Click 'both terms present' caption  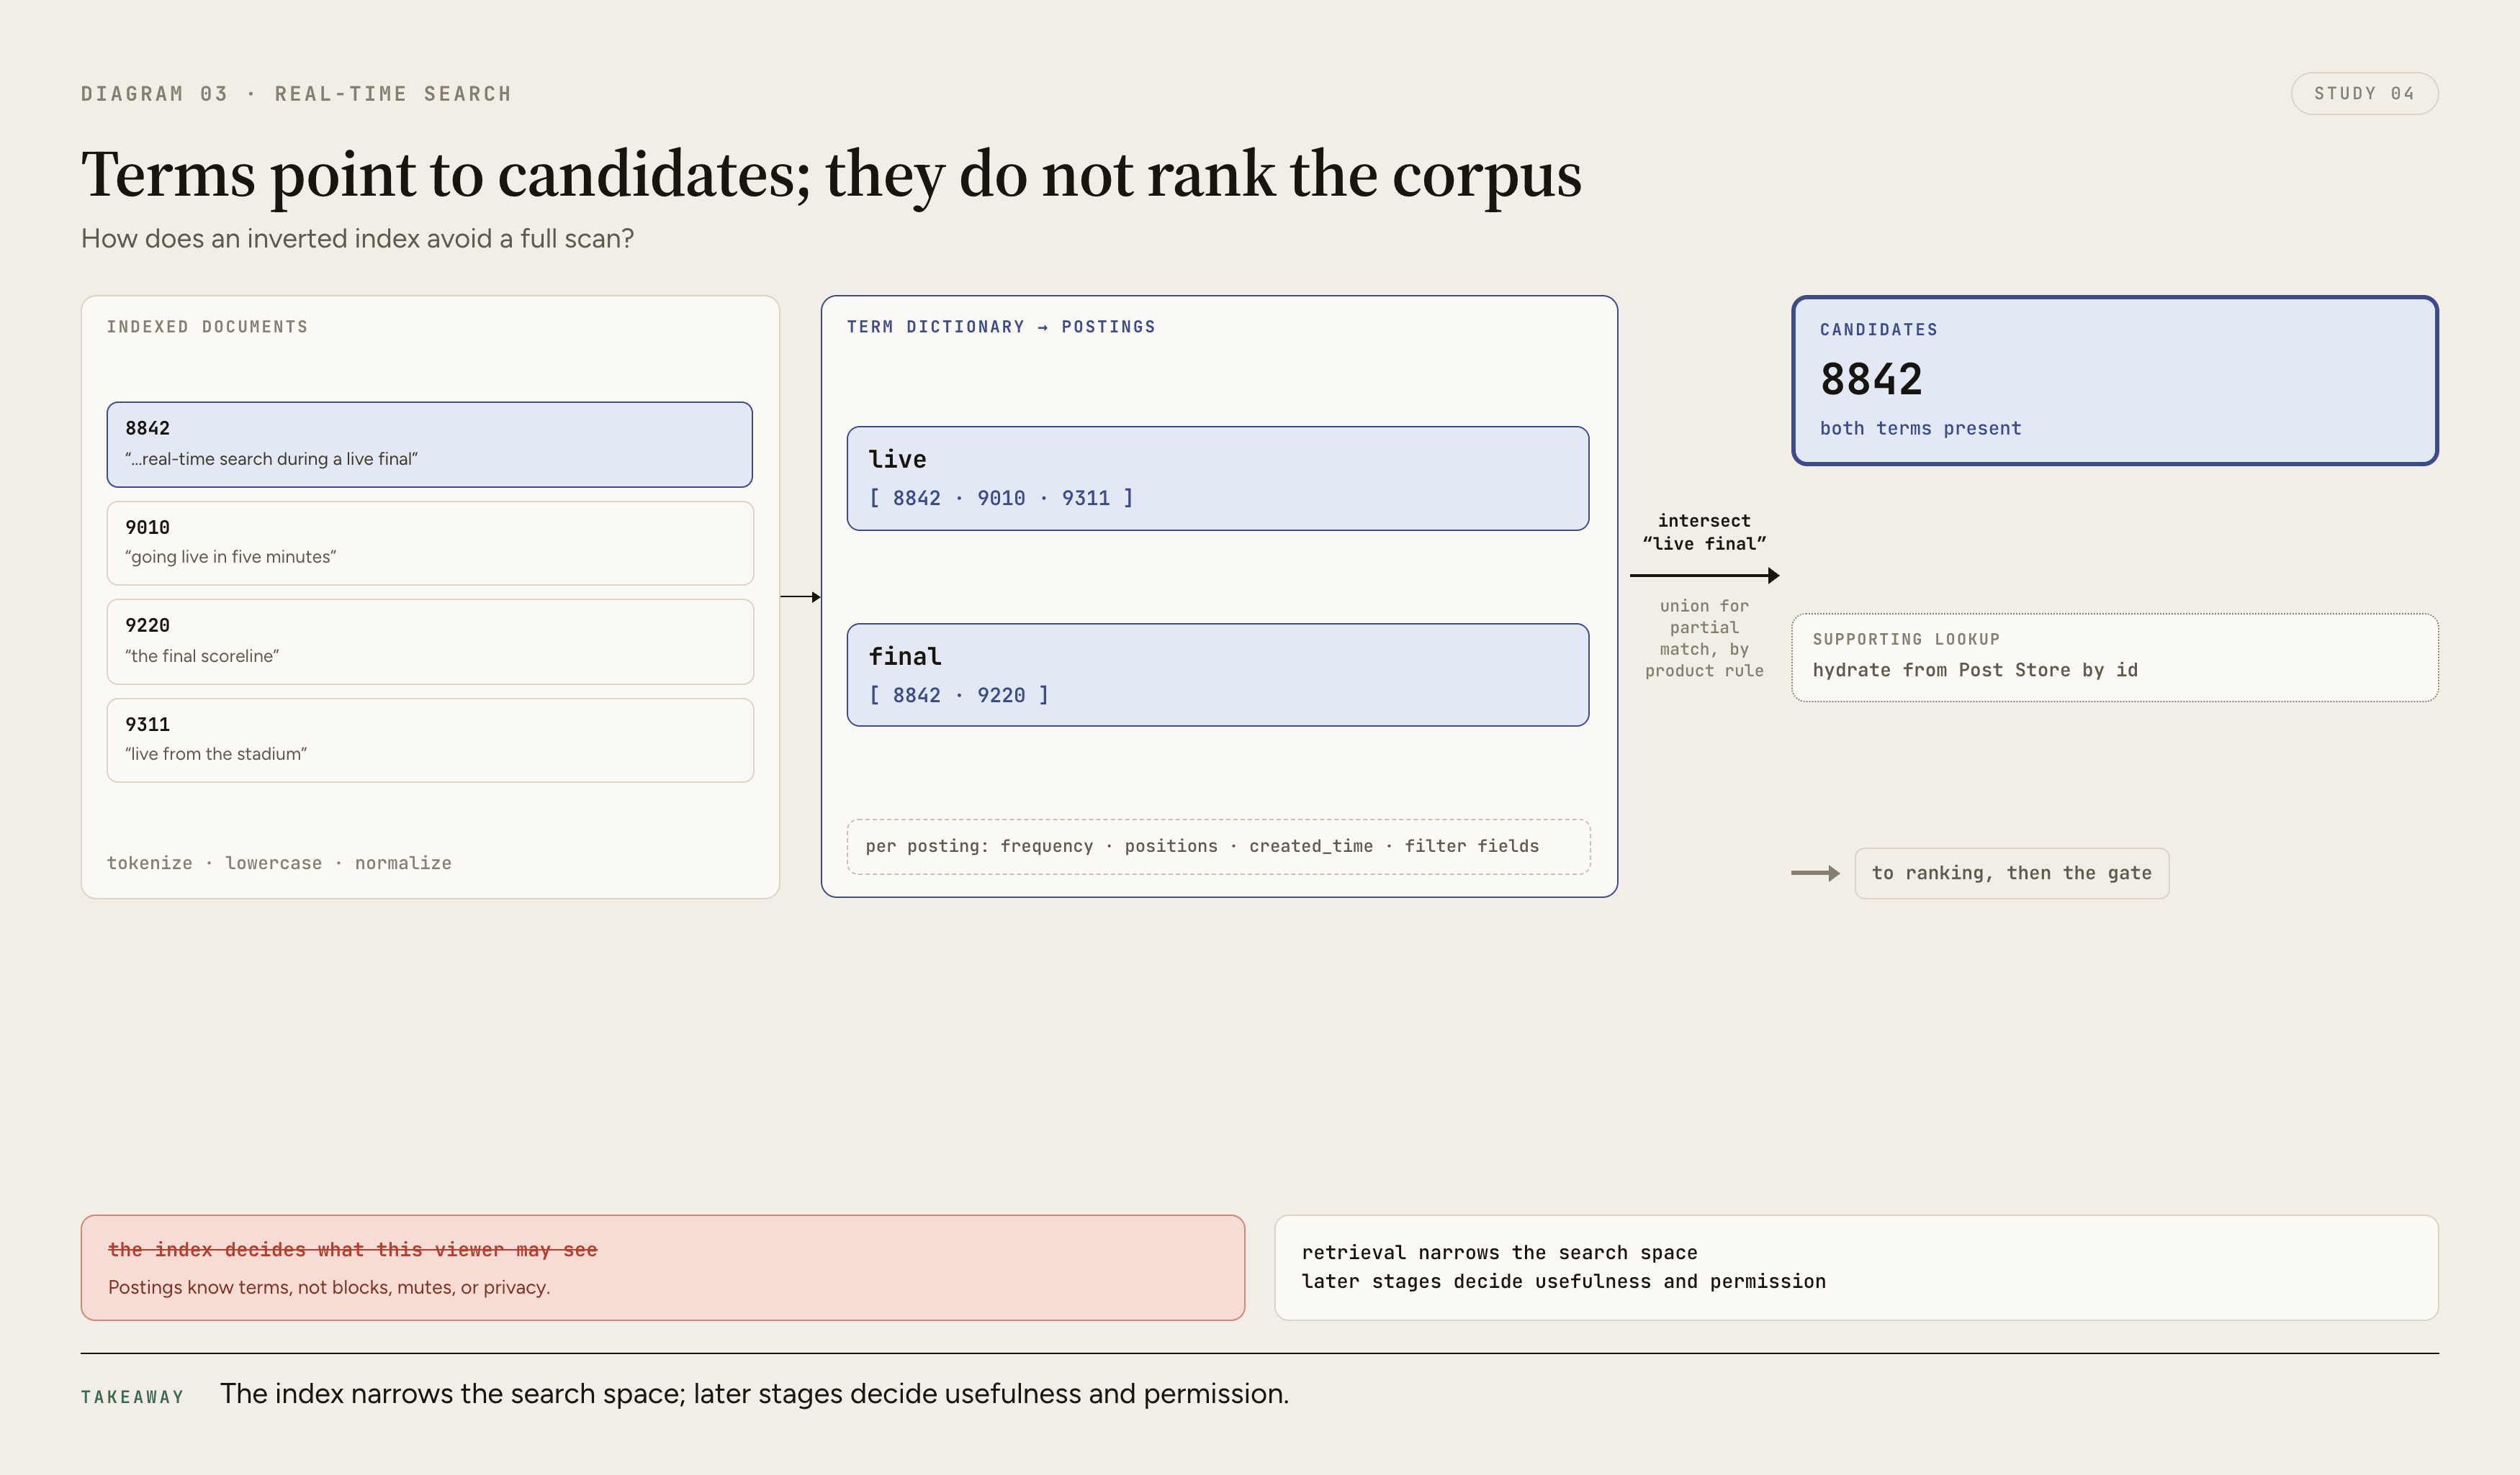tap(1920, 429)
